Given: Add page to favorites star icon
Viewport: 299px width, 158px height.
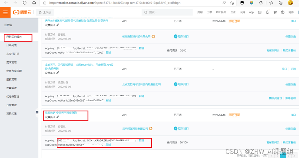Looking at the screenshot, I should (x=232, y=3).
